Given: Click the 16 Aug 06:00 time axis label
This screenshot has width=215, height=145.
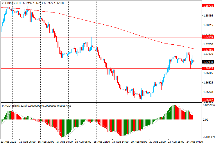Looking at the screenshot, I should pos(27,142).
